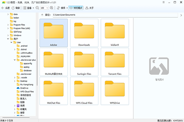Select the MuMu共享文件夹 folder thumbnail
This screenshot has height=122, width=184.
[54, 62]
